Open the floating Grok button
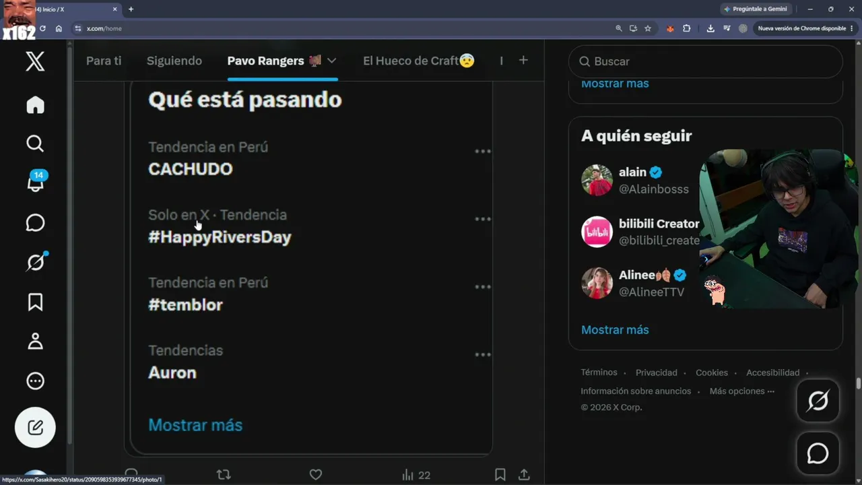The height and width of the screenshot is (485, 862). [818, 401]
